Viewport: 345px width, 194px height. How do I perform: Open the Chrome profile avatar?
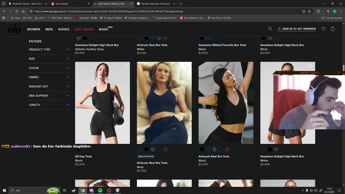334,11
